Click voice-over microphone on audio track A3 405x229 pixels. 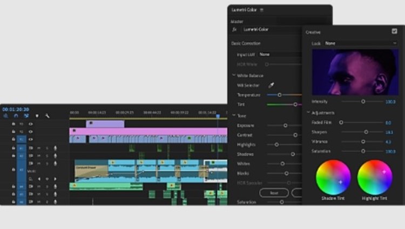pyautogui.click(x=55, y=163)
